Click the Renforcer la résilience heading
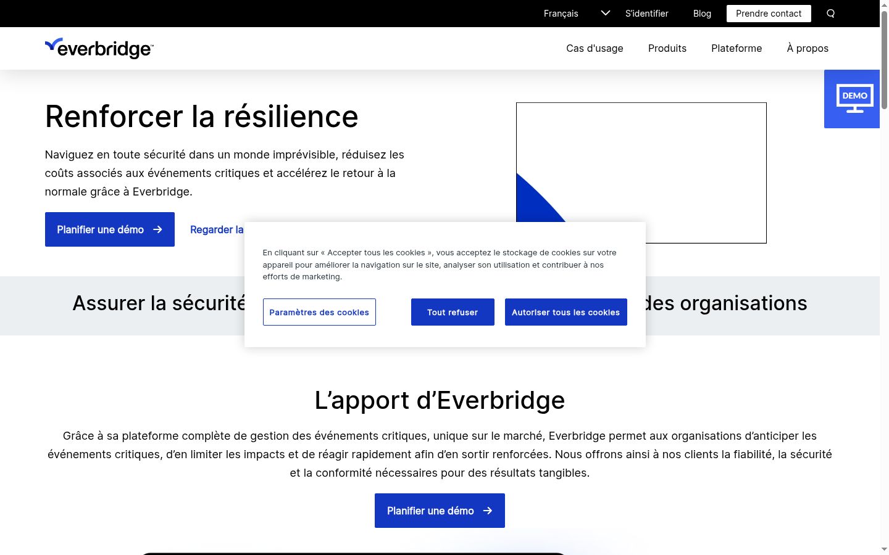This screenshot has height=555, width=889. tap(201, 117)
